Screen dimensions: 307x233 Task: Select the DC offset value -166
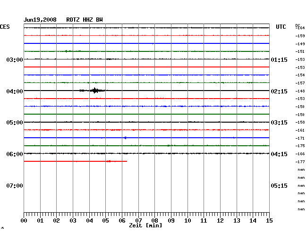[x=300, y=154]
